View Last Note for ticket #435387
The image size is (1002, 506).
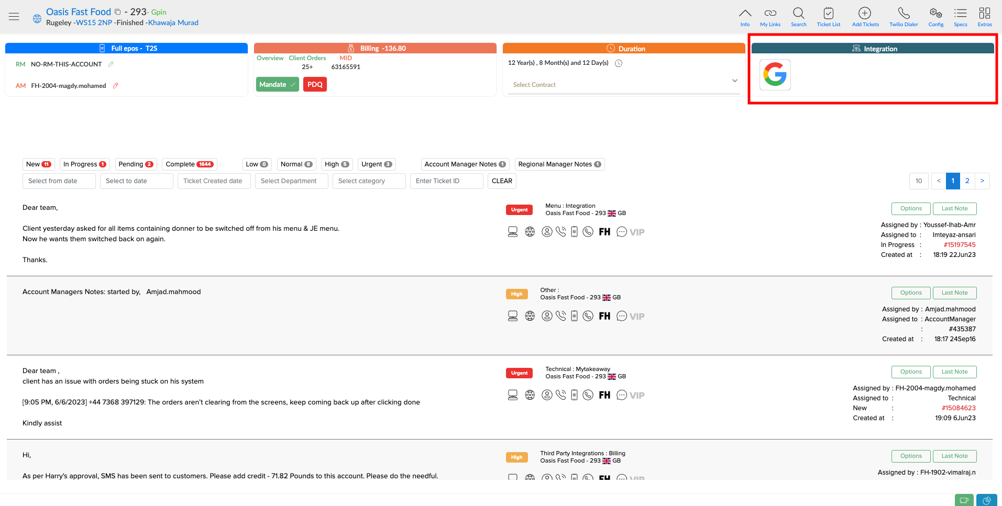954,293
